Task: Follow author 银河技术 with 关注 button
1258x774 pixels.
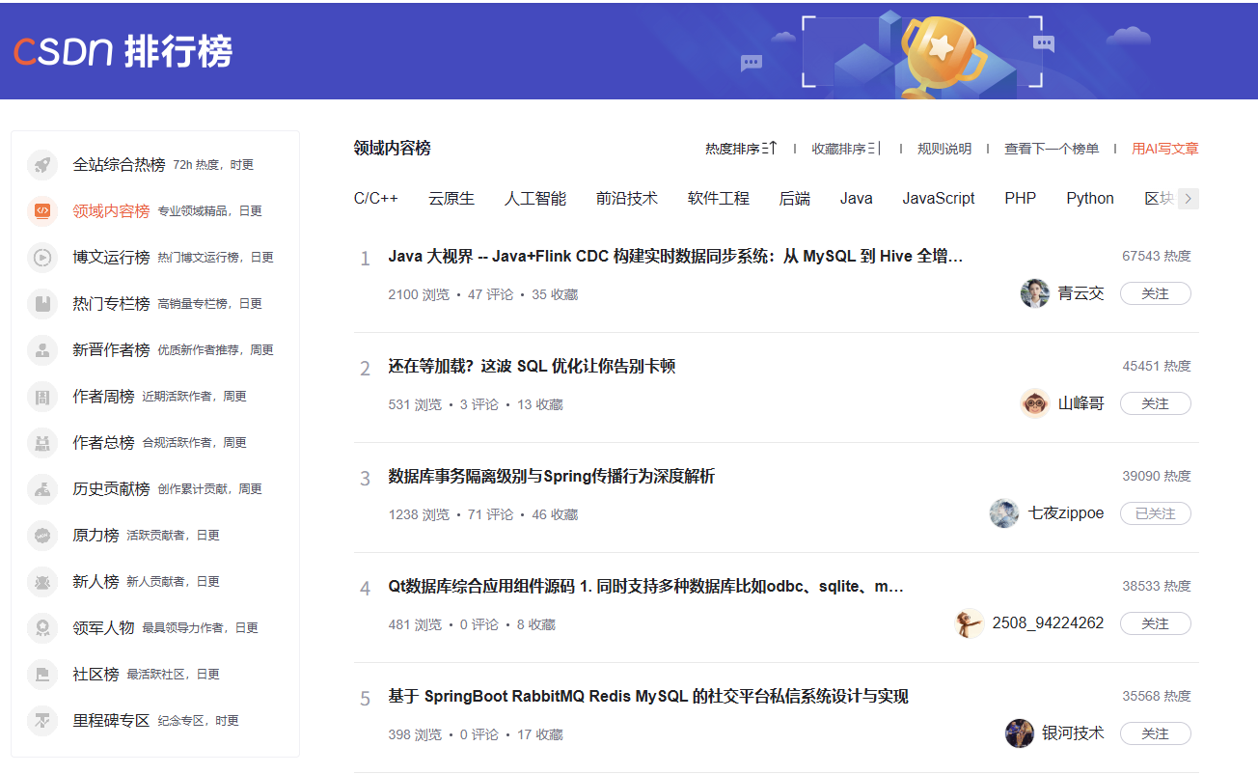Action: 1156,733
